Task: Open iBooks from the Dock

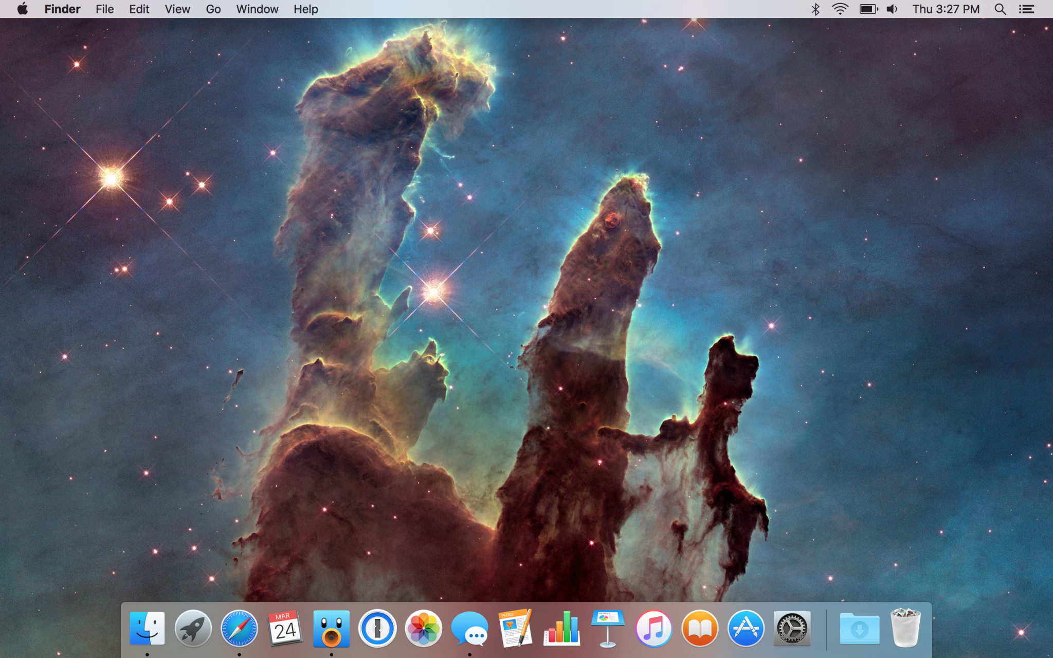Action: coord(700,628)
